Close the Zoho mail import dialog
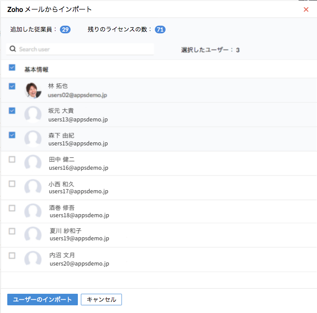This screenshot has width=317, height=313. click(x=306, y=9)
